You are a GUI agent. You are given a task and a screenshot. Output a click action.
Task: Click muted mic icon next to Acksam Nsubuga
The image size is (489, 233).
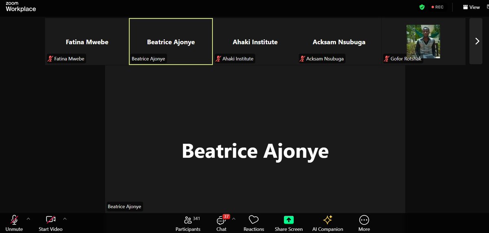[x=302, y=59]
